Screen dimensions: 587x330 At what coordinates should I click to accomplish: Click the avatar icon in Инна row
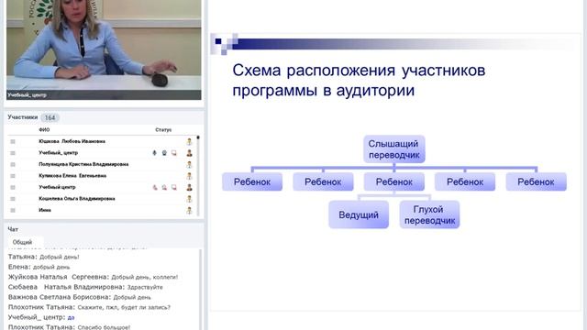[190, 210]
